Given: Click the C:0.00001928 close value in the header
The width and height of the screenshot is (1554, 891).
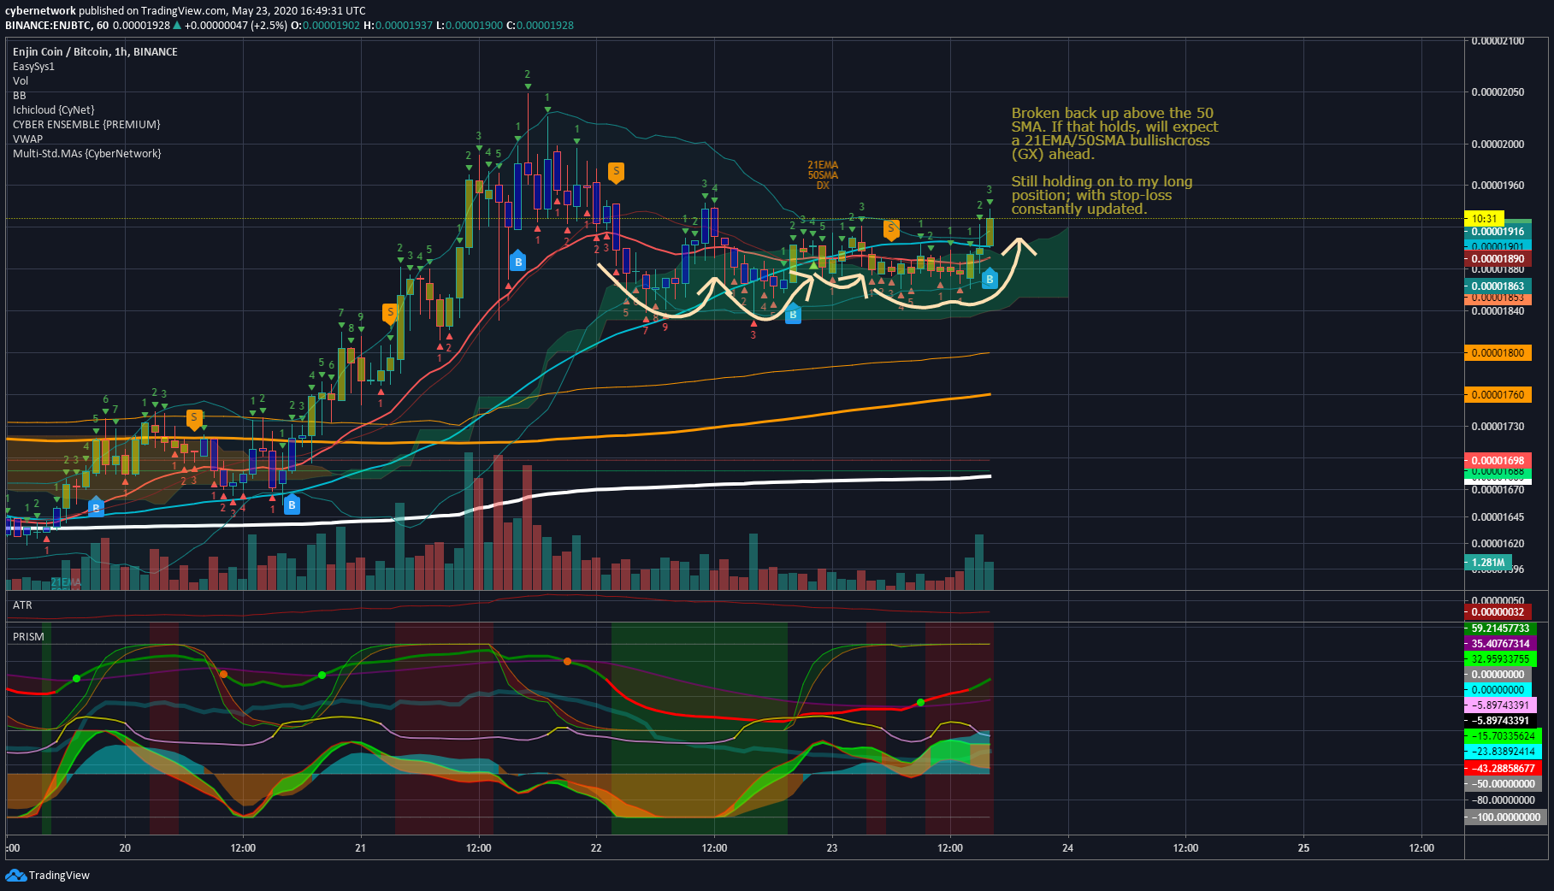Looking at the screenshot, I should (541, 26).
